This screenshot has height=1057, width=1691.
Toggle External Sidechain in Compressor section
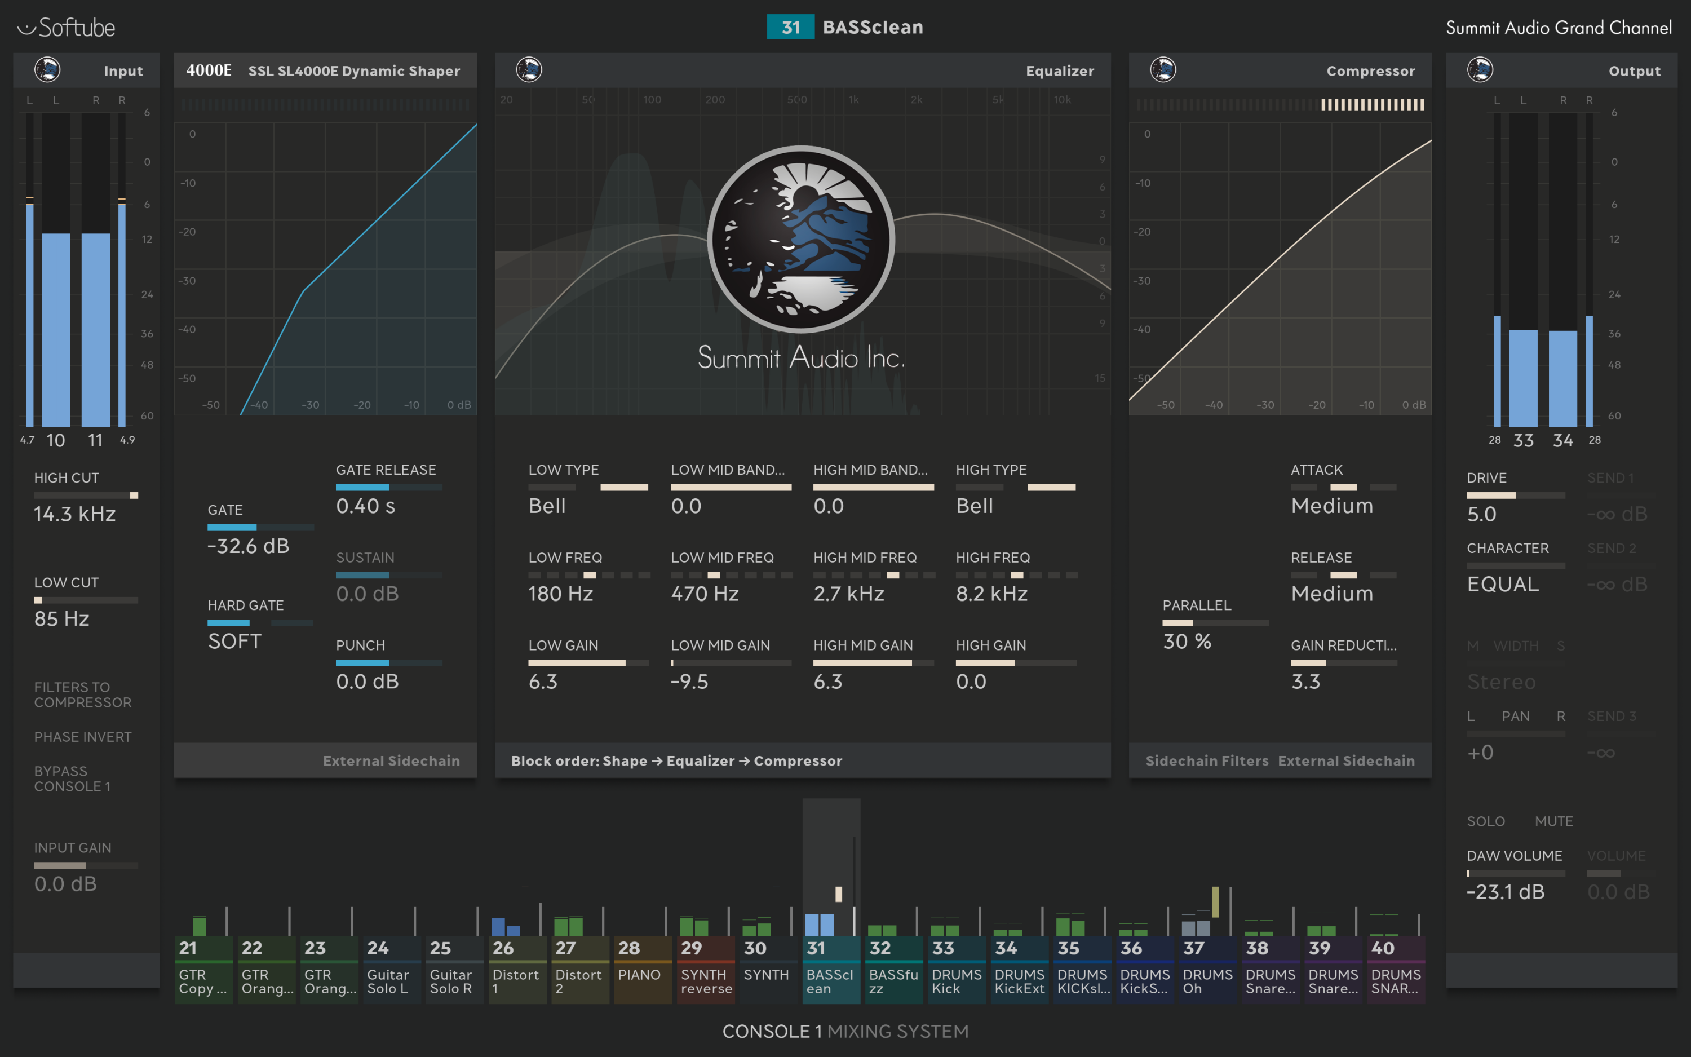coord(1346,760)
